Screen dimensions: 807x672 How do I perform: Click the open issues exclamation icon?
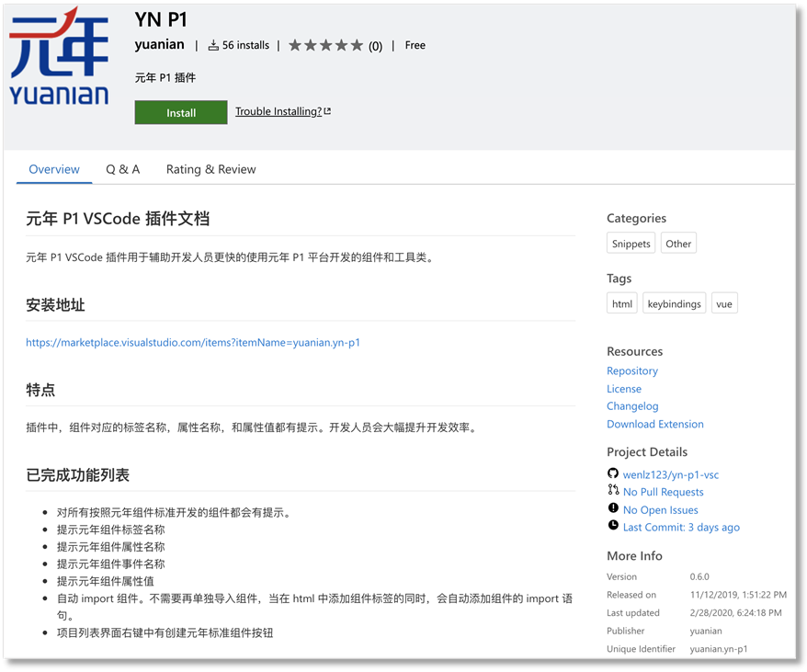coord(611,509)
